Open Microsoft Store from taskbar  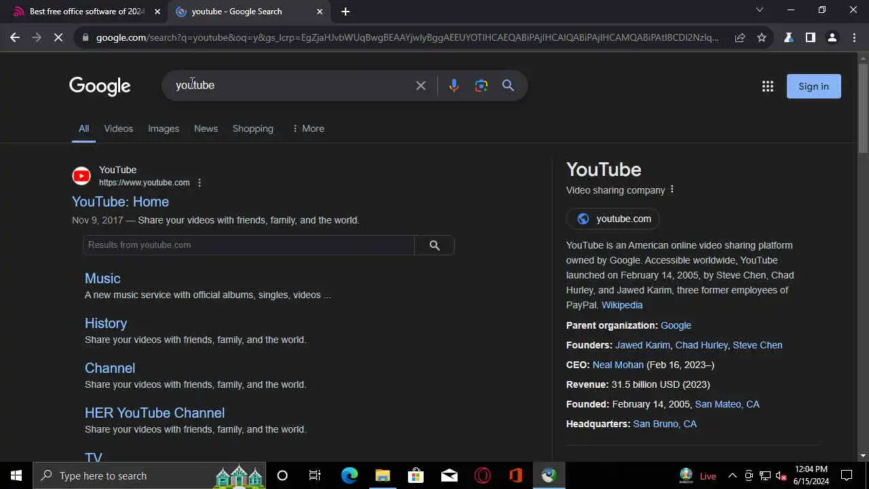point(415,475)
